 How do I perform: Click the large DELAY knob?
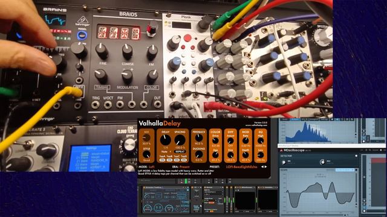(x=165, y=140)
